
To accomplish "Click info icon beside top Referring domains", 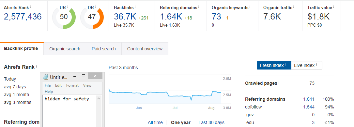I will (x=199, y=7).
